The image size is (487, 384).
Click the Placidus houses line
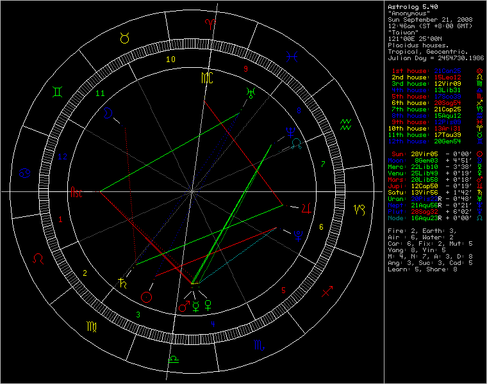pyautogui.click(x=418, y=45)
